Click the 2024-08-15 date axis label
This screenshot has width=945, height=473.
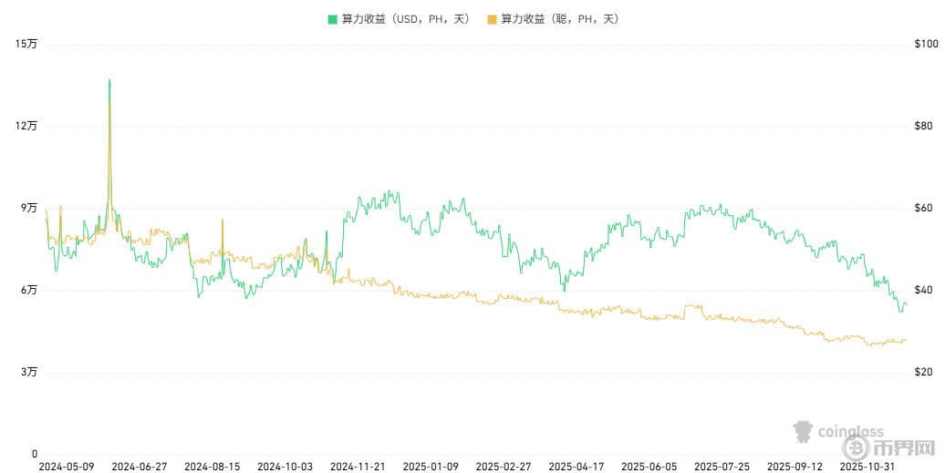(213, 466)
